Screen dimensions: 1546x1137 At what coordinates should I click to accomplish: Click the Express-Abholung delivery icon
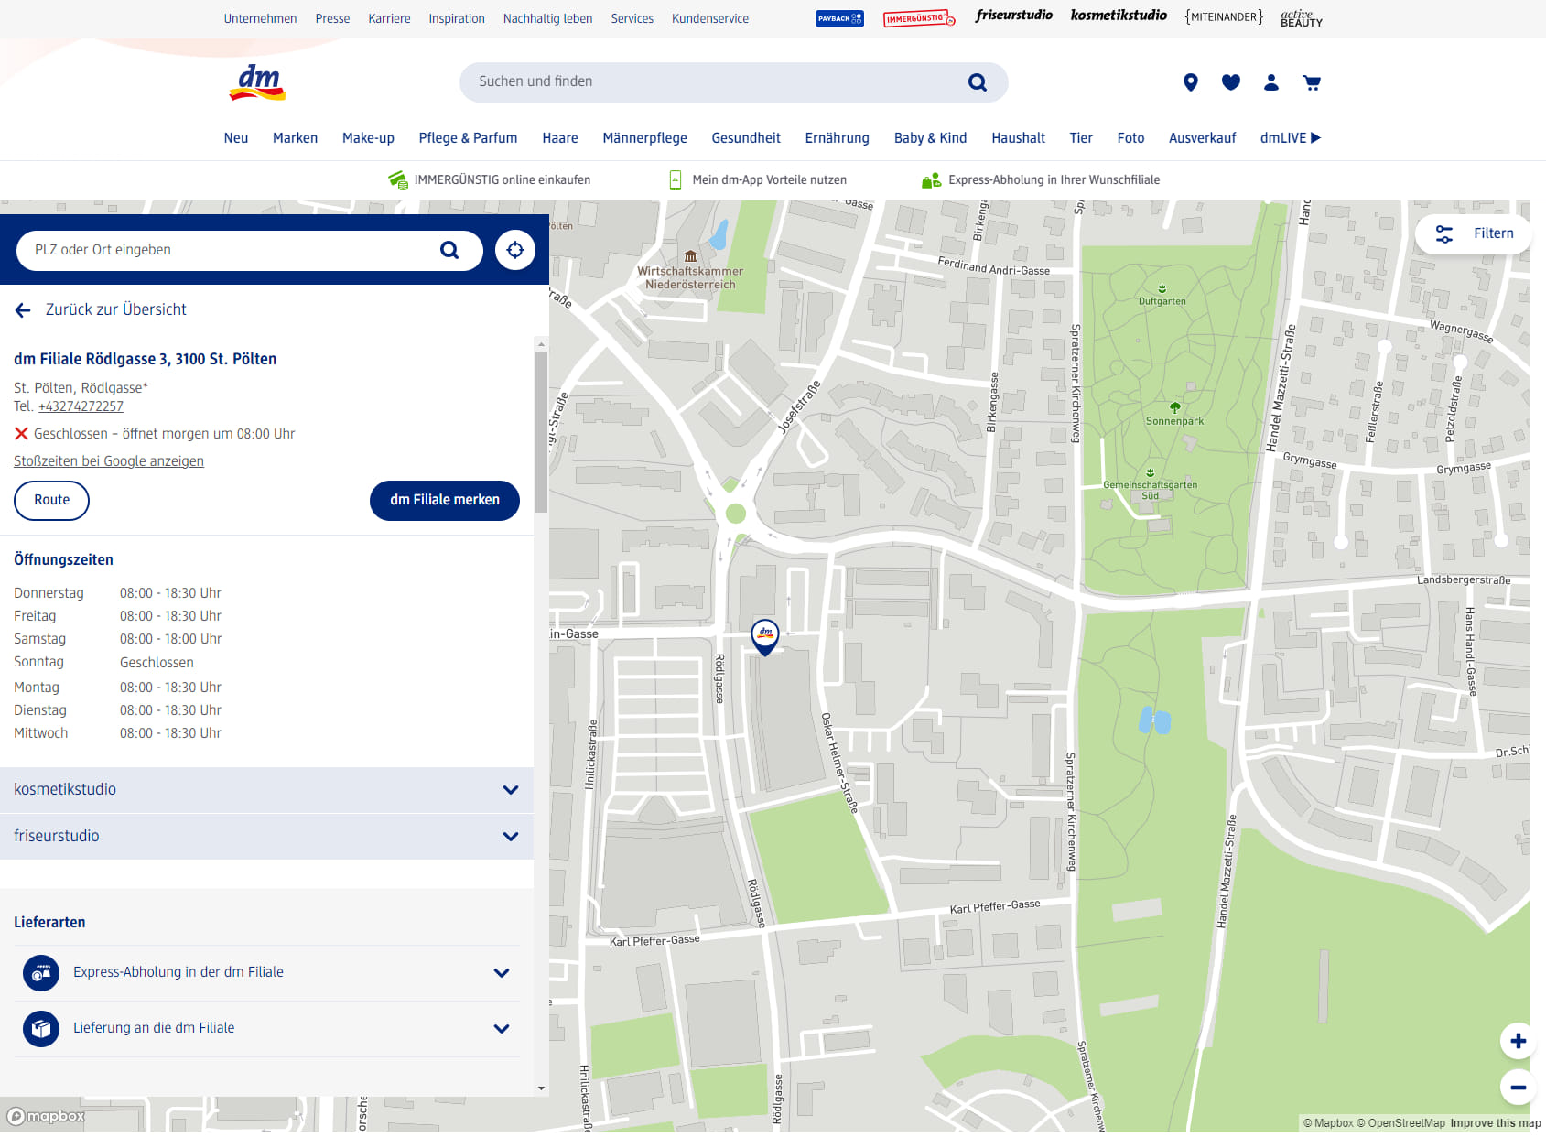41,973
